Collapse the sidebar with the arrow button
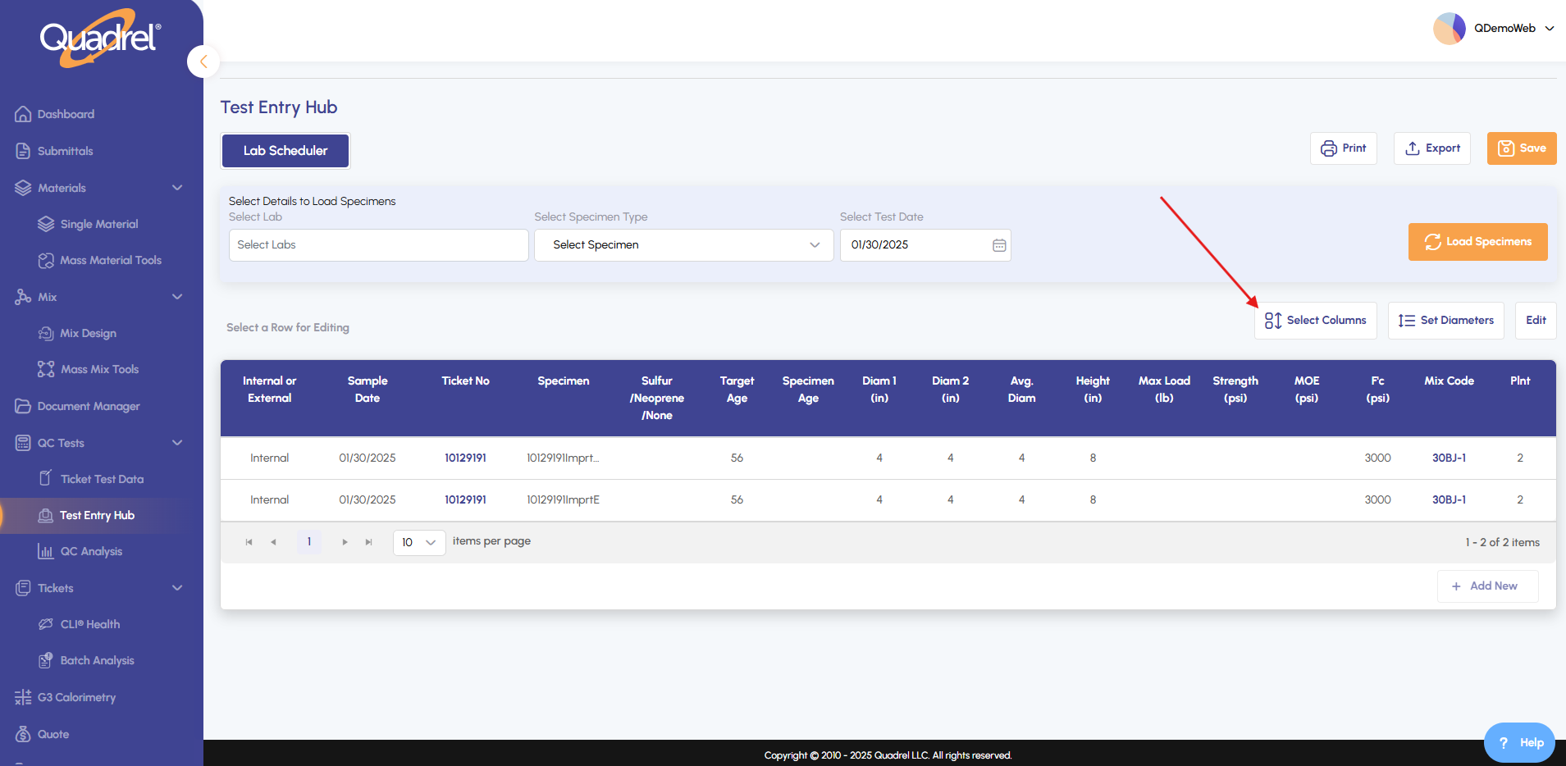 click(203, 62)
